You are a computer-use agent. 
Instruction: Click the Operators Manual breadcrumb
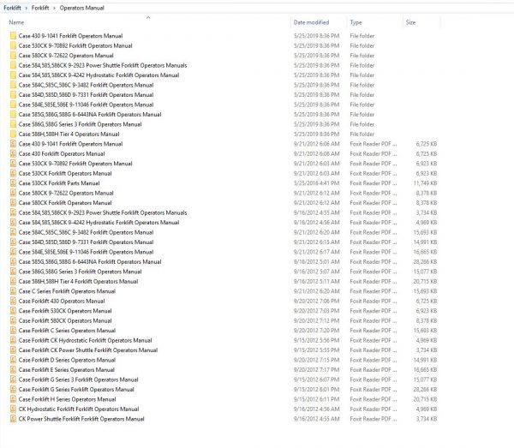pos(81,8)
